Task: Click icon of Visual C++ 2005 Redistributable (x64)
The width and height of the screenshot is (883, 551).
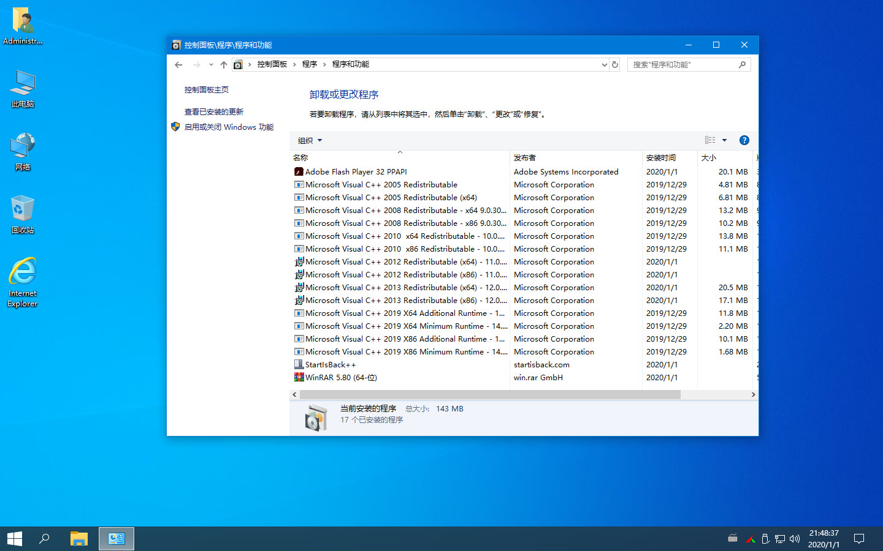Action: [299, 198]
